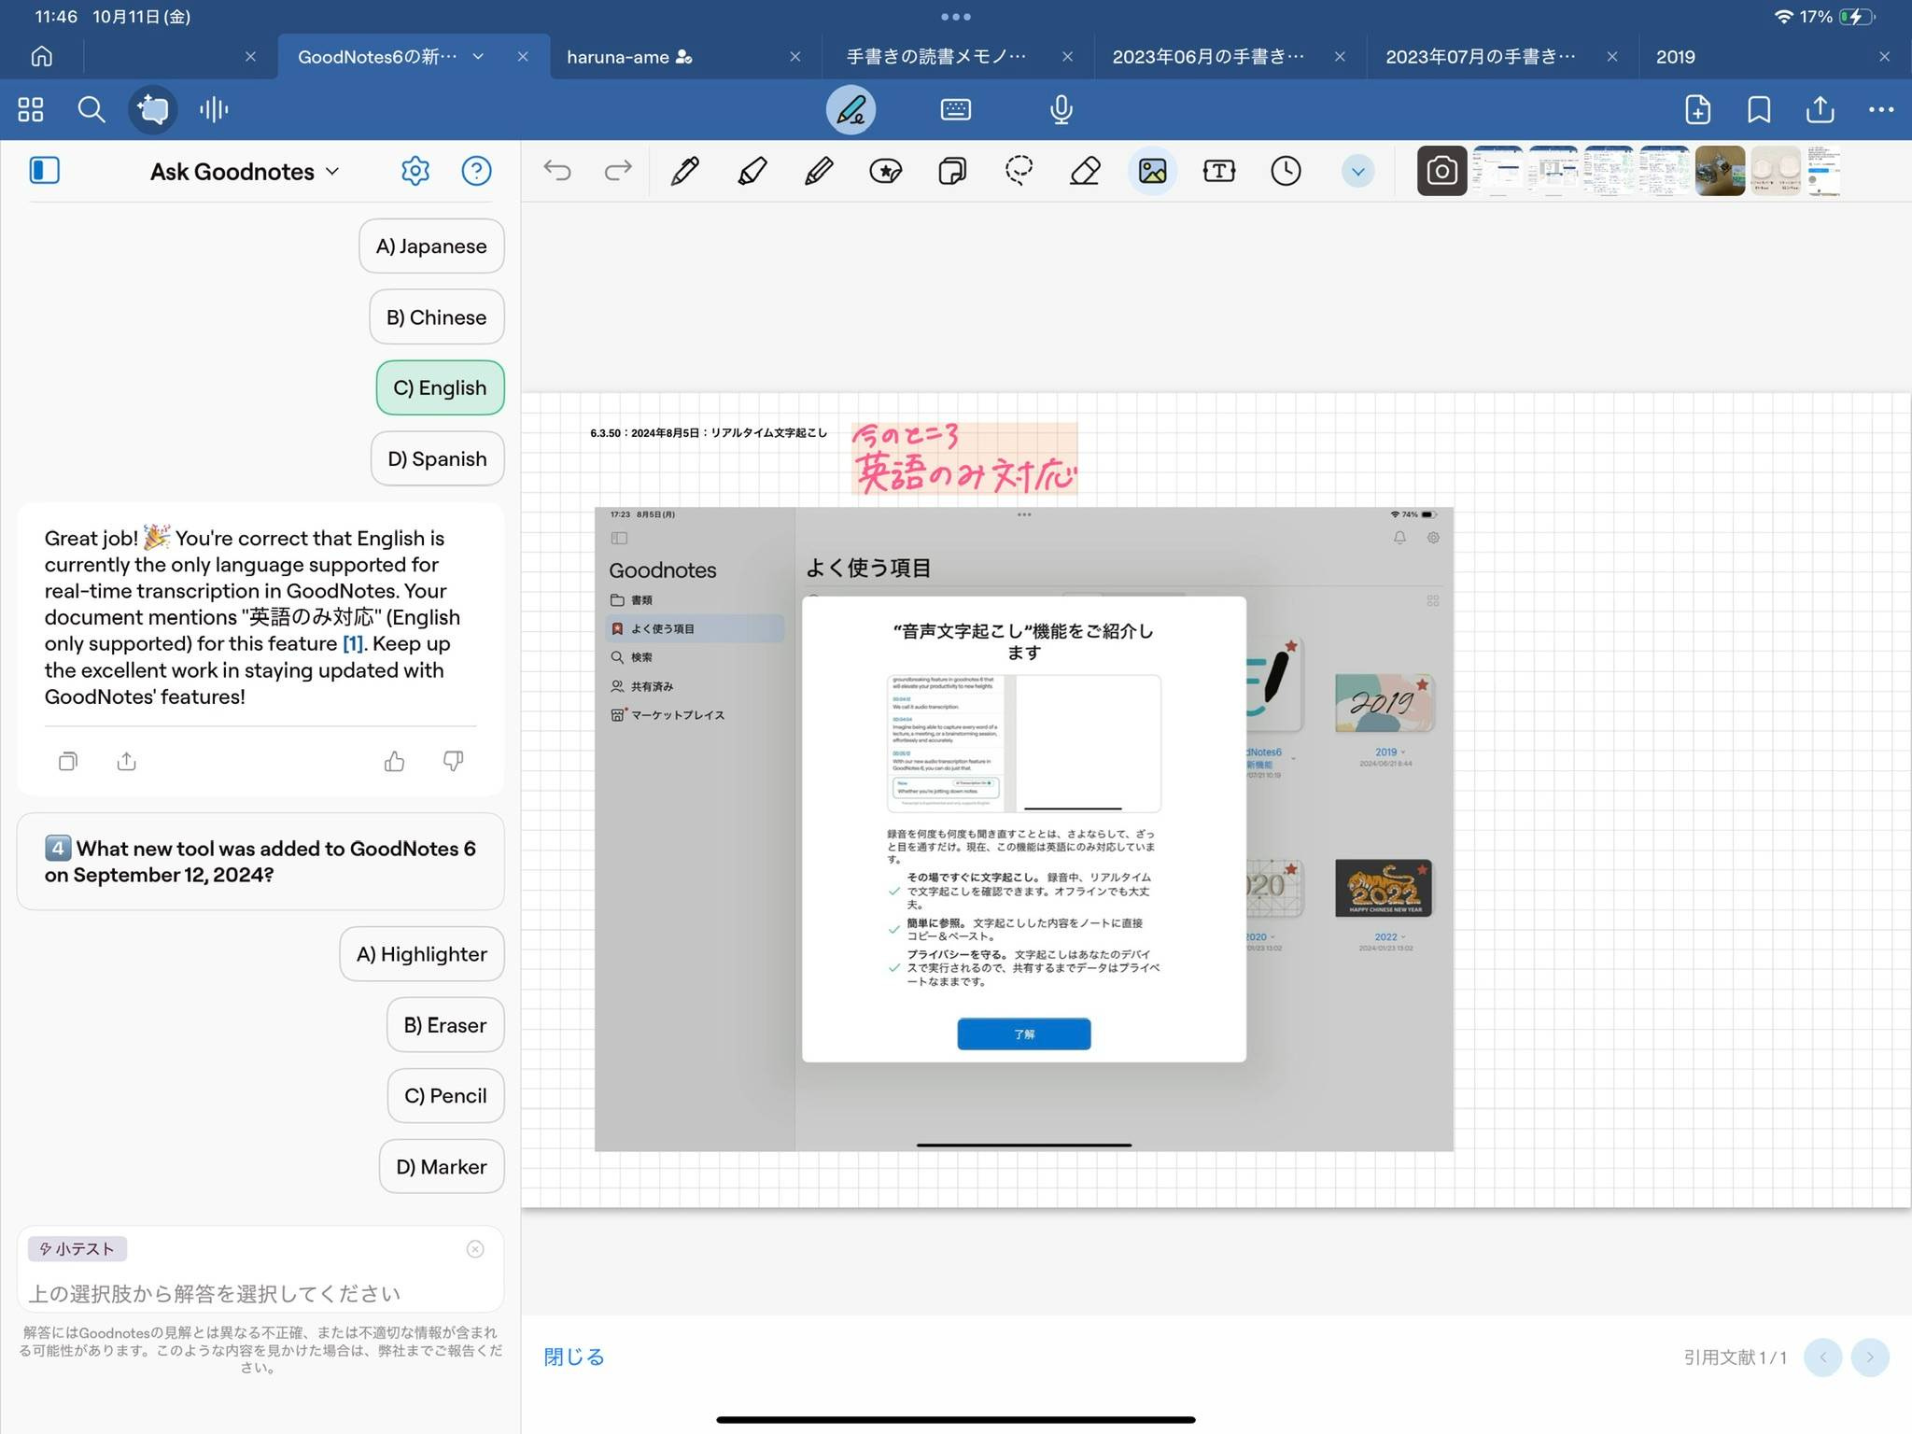Expand the toolbar's more tools chevron
This screenshot has height=1434, width=1912.
point(1357,172)
